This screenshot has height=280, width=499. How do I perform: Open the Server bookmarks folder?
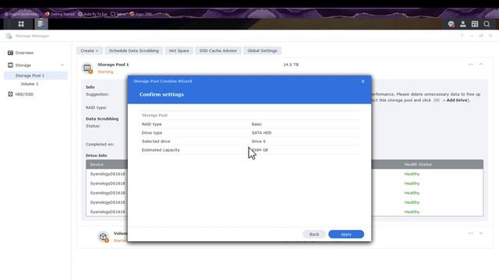(119, 14)
